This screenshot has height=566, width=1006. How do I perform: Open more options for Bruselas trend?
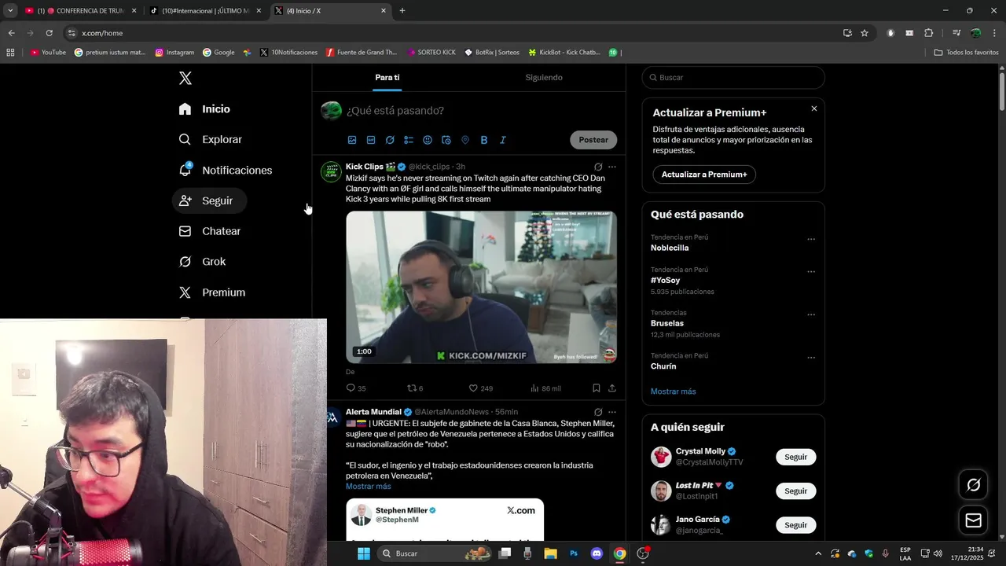[811, 315]
